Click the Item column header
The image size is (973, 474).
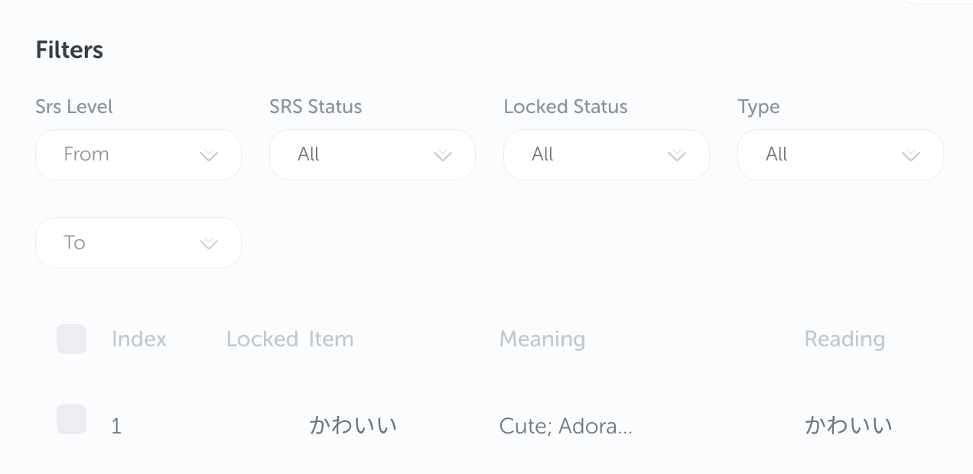tap(331, 339)
